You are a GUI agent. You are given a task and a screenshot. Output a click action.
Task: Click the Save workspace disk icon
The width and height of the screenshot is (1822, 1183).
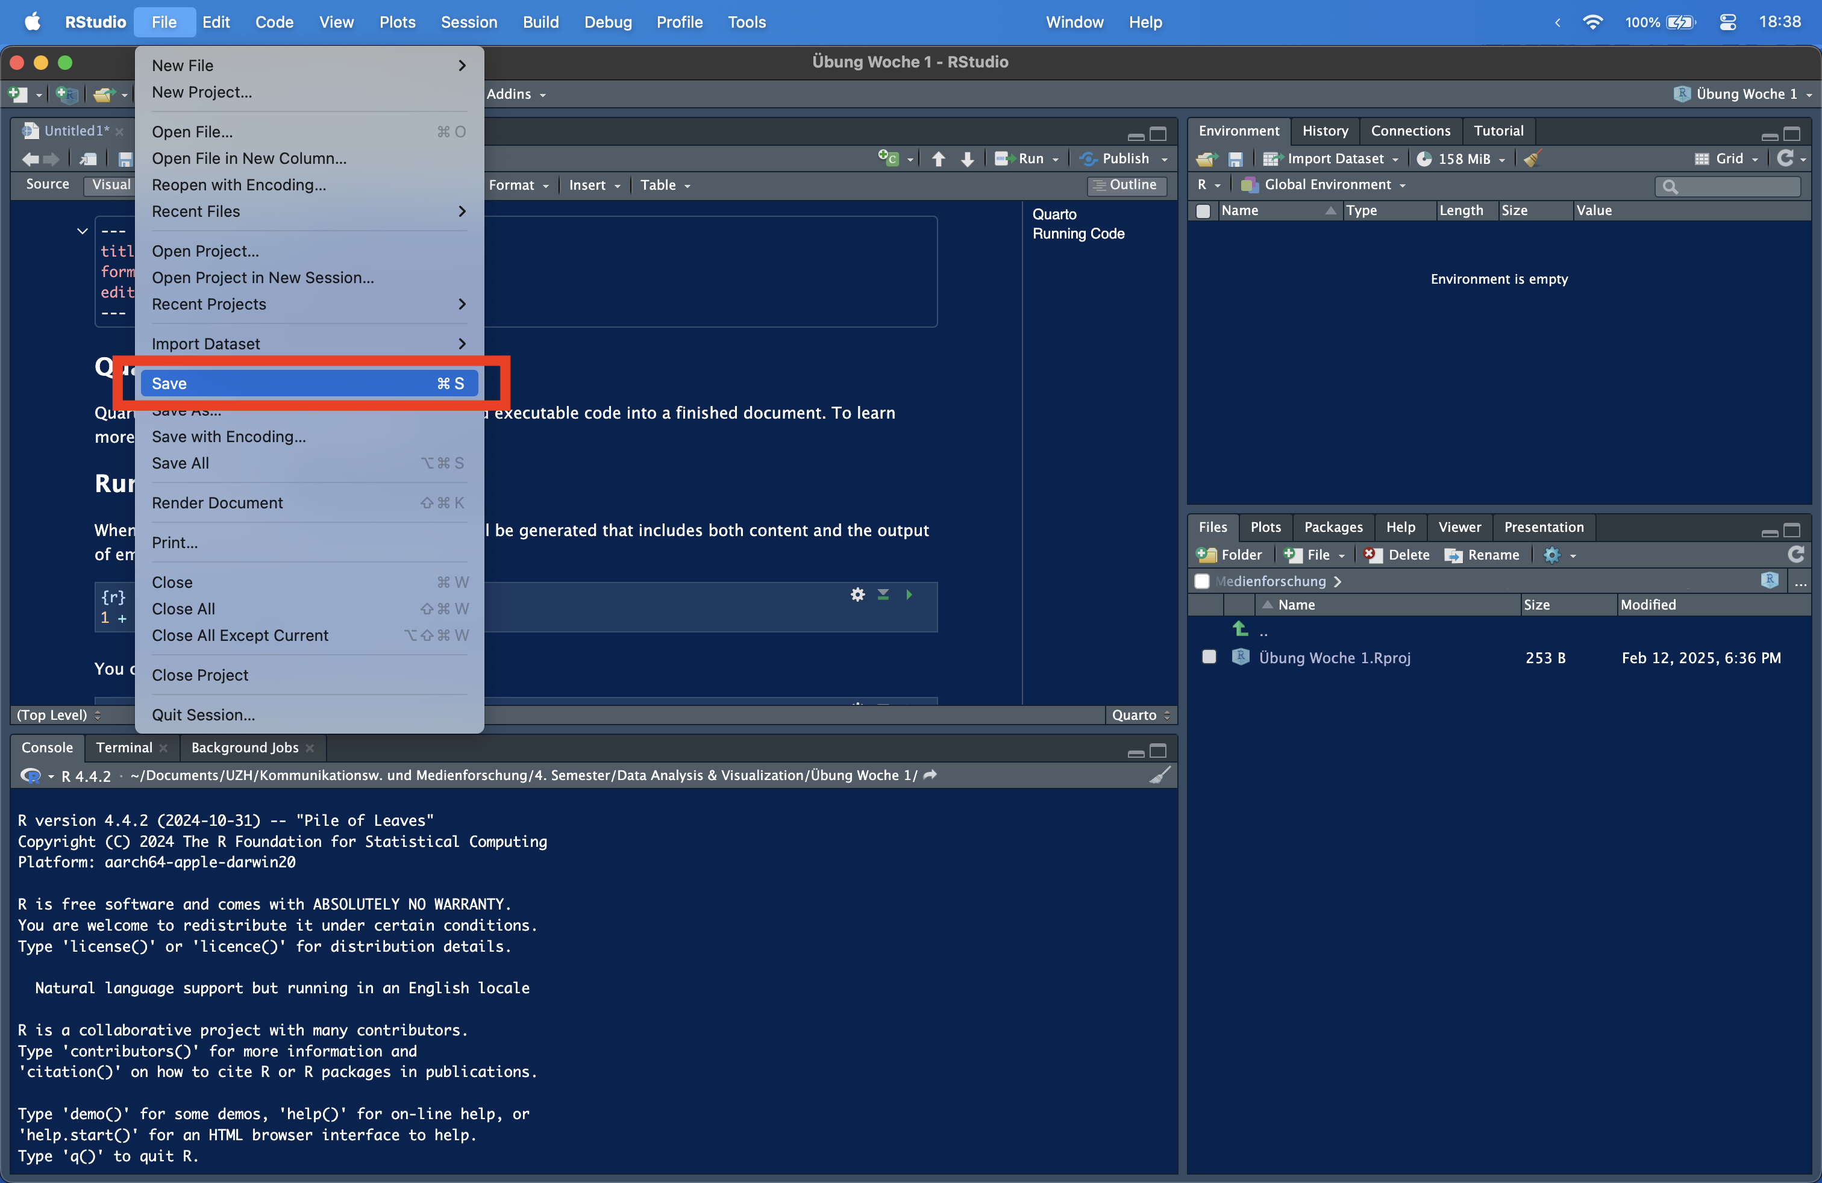[1236, 158]
